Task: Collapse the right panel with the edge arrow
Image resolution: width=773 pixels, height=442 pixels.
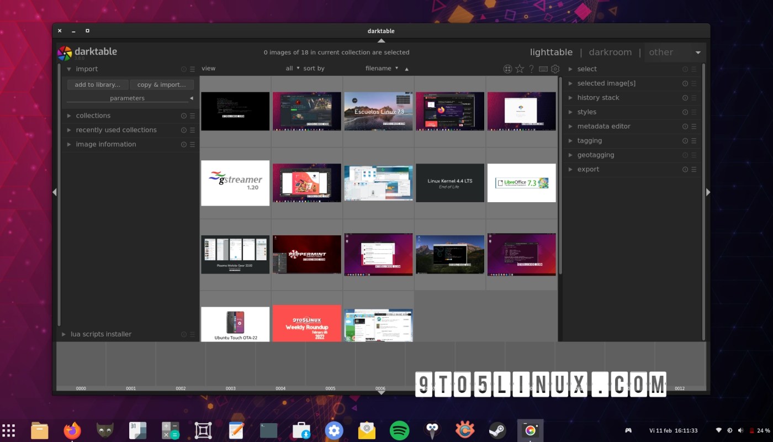Action: 708,192
